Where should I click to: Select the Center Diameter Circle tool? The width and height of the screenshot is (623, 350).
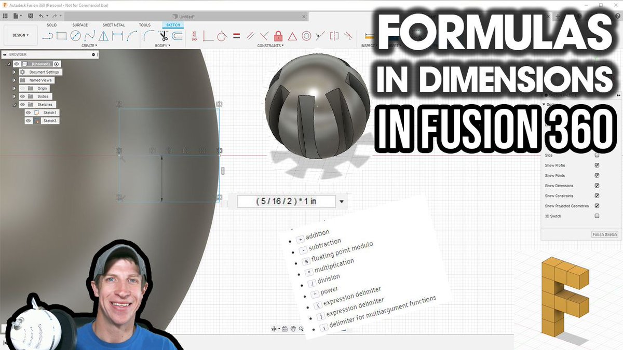click(76, 35)
